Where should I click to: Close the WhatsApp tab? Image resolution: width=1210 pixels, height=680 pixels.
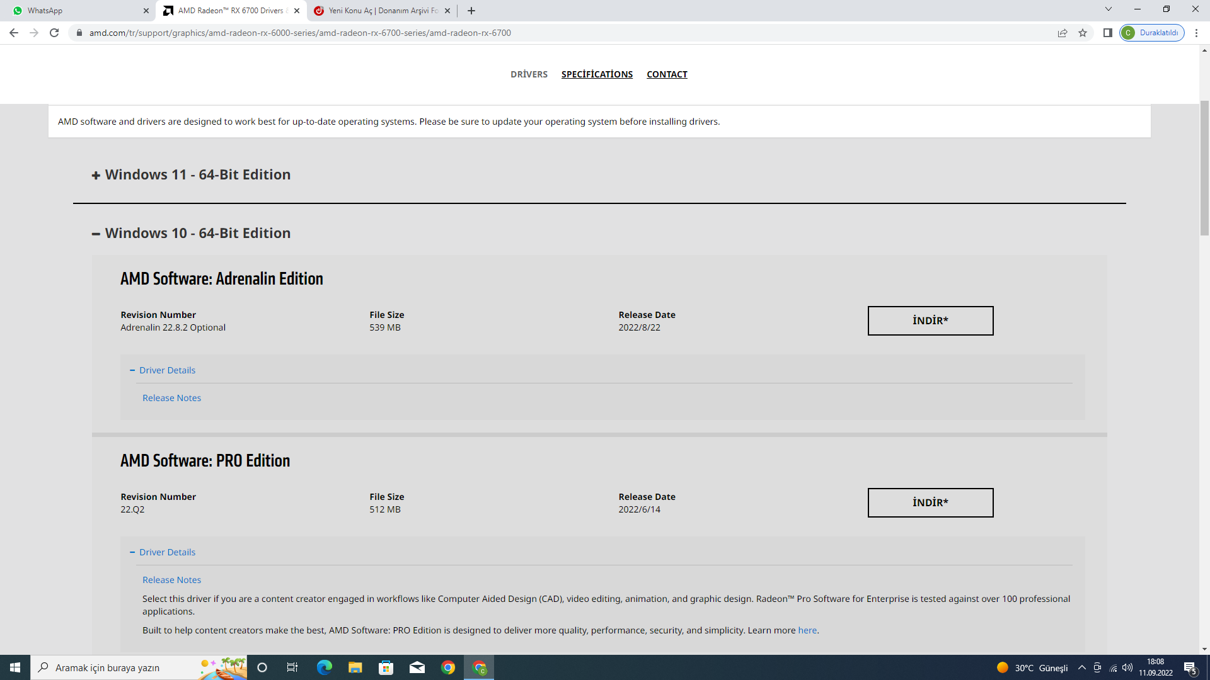coord(146,11)
